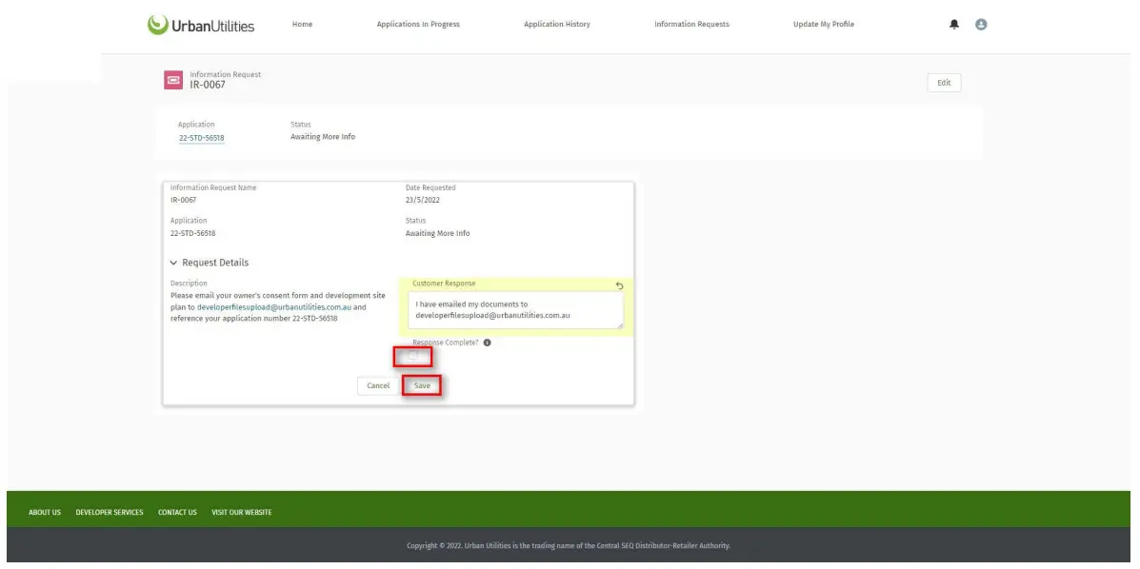Click the Edit button
Viewport: 1140px width, 569px height.
pos(944,82)
